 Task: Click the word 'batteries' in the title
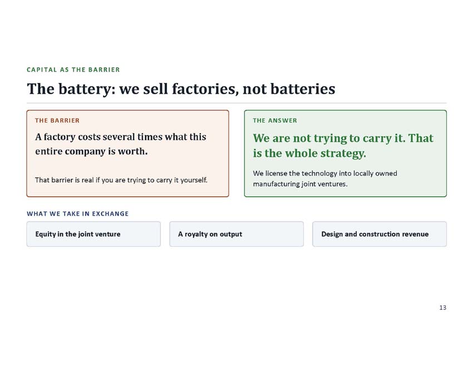click(303, 89)
